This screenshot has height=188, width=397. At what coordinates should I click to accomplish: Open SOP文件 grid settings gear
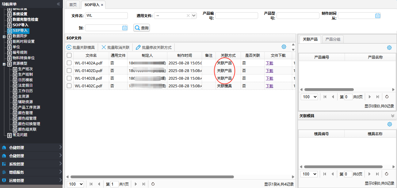284,47
